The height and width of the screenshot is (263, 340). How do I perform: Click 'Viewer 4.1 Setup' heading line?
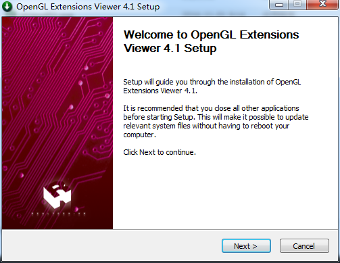click(x=170, y=49)
